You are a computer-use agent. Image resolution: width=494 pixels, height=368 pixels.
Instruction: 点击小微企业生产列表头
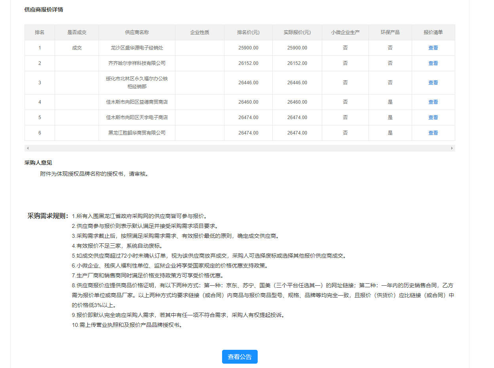[x=345, y=32]
